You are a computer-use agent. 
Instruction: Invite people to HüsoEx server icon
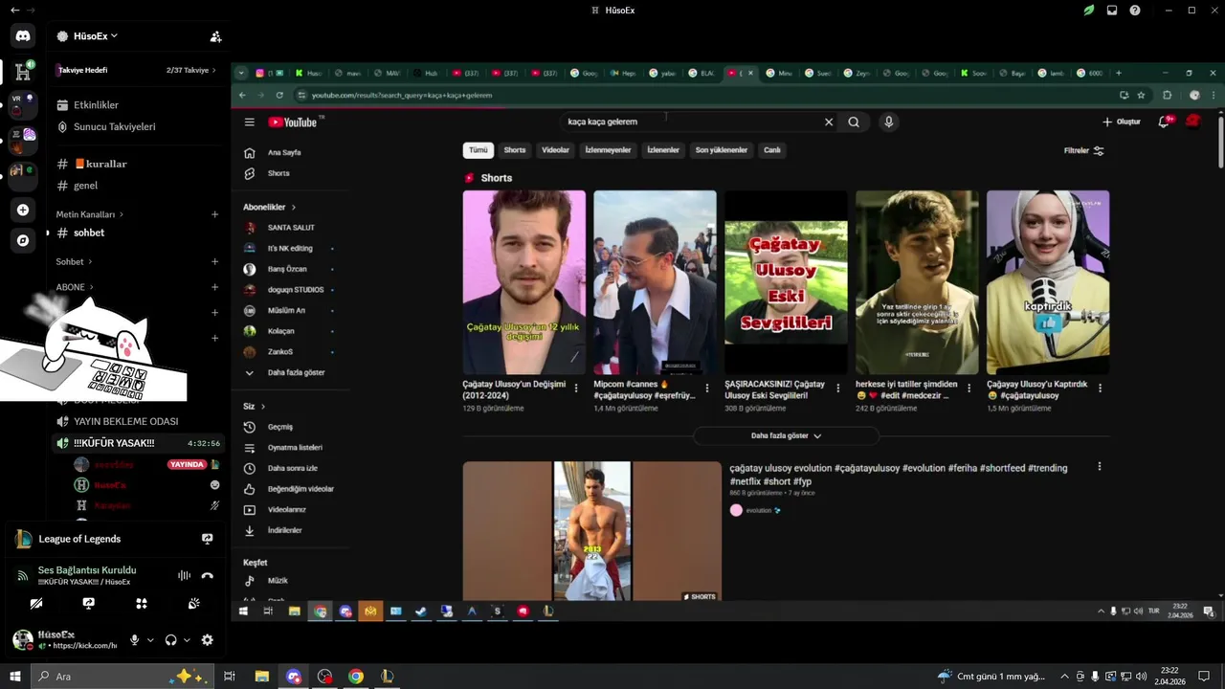(215, 36)
